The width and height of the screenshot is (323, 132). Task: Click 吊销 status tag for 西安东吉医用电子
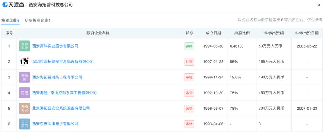(189, 124)
